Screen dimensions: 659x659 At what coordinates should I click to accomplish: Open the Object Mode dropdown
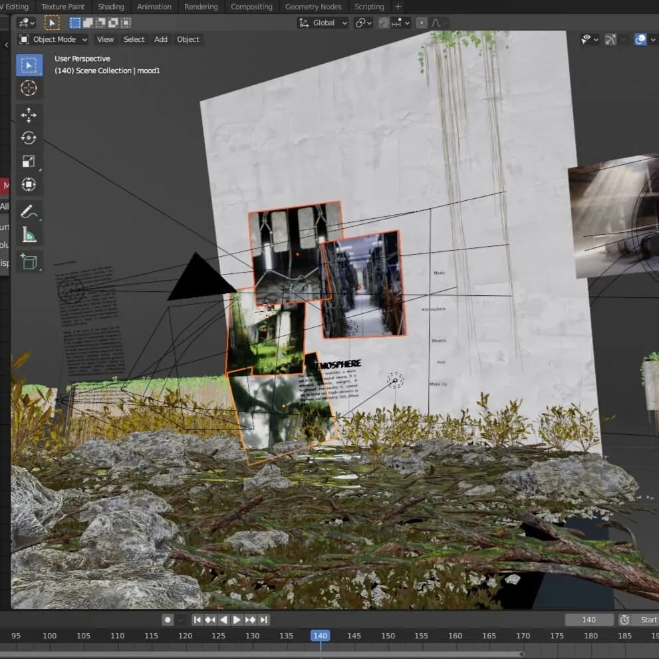(53, 39)
